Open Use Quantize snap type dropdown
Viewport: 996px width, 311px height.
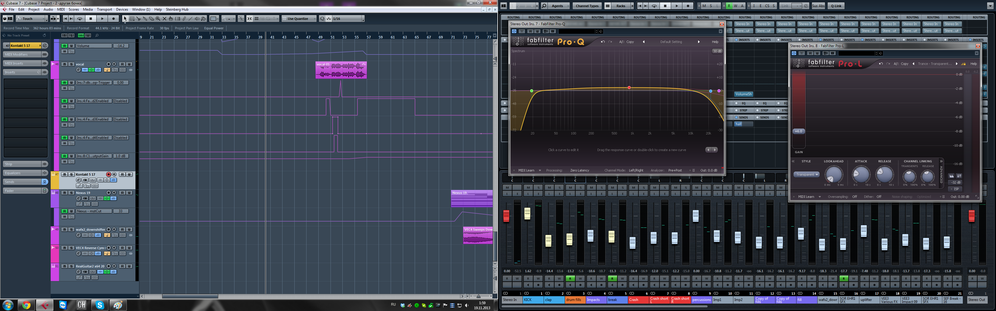pyautogui.click(x=299, y=19)
